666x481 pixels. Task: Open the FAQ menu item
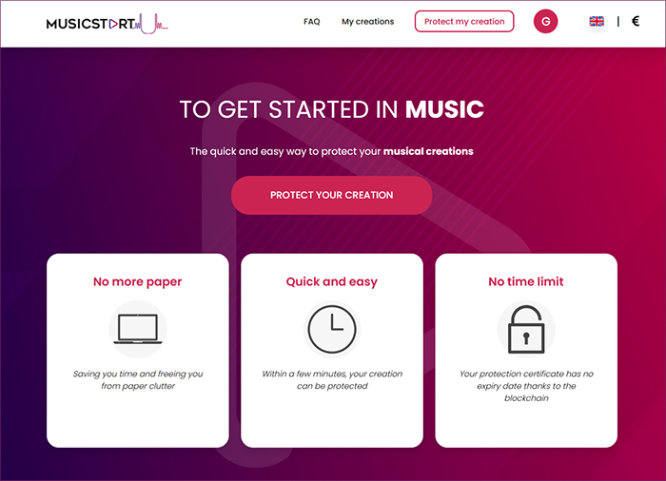312,22
